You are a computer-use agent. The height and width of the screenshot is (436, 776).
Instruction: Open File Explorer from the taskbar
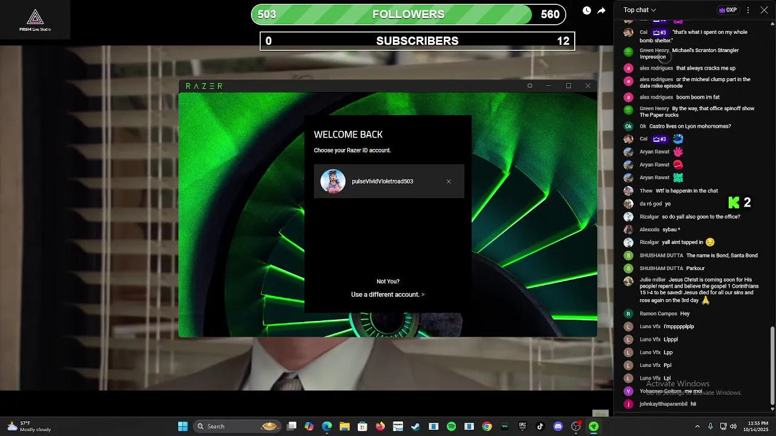[x=344, y=426]
